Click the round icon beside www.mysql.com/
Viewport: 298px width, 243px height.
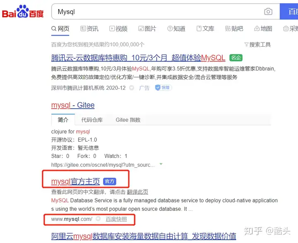click(x=98, y=219)
